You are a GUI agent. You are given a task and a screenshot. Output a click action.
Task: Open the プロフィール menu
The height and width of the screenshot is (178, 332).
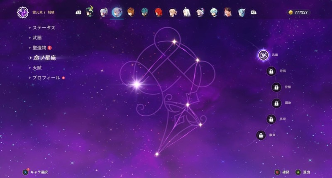pos(46,78)
